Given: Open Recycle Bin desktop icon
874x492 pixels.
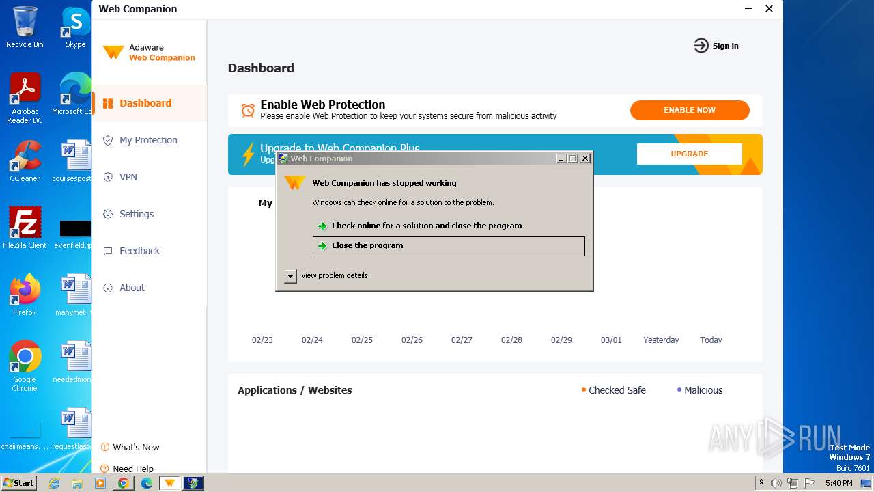Looking at the screenshot, I should [25, 27].
